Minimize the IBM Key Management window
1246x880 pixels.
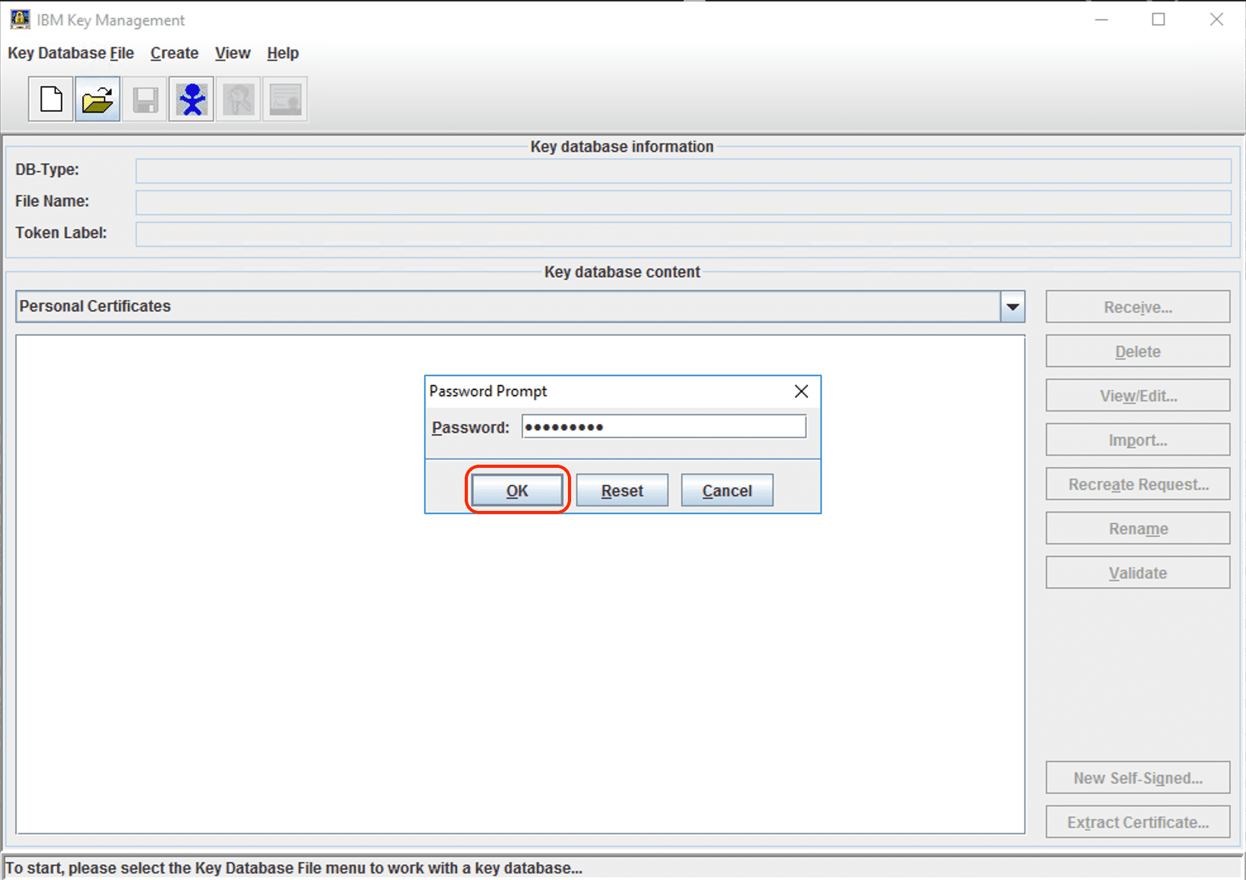click(1101, 20)
